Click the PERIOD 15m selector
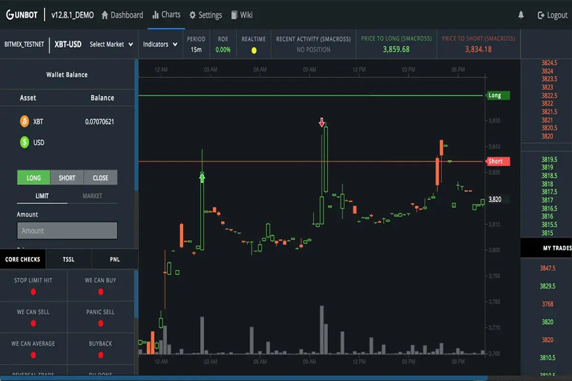The image size is (572, 381). pyautogui.click(x=196, y=44)
